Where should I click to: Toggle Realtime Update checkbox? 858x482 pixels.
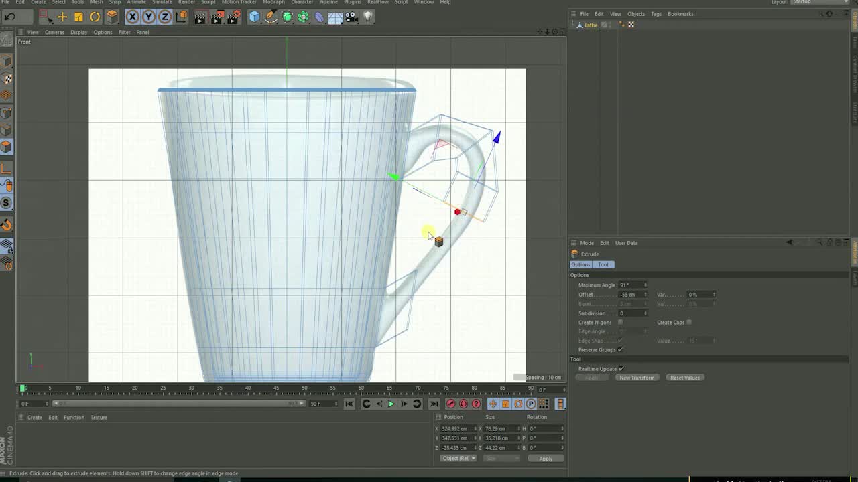coord(621,369)
